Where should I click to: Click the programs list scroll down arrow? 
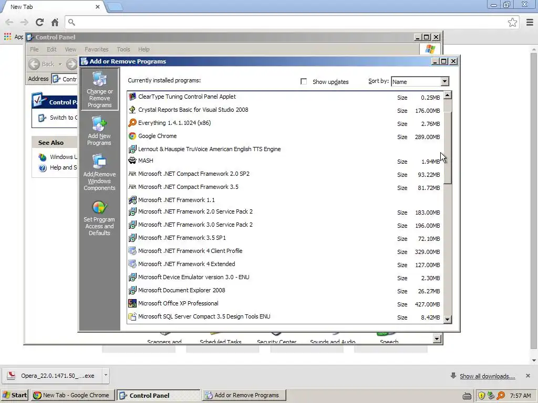[x=448, y=320]
